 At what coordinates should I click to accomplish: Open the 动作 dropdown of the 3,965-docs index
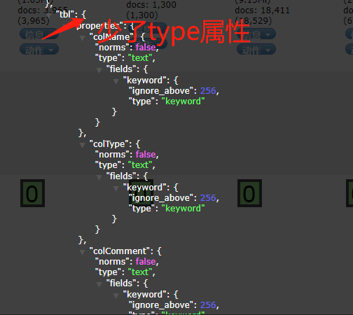[39, 50]
